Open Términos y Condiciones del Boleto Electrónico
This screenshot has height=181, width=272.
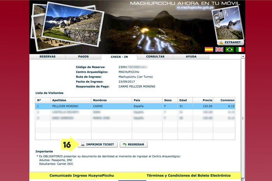(x=188, y=176)
